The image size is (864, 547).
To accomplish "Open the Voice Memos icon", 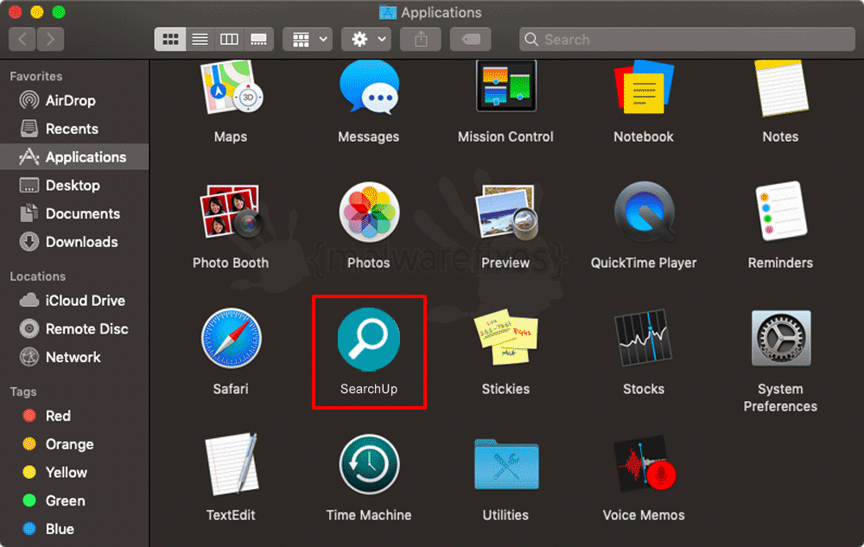I will click(x=645, y=464).
